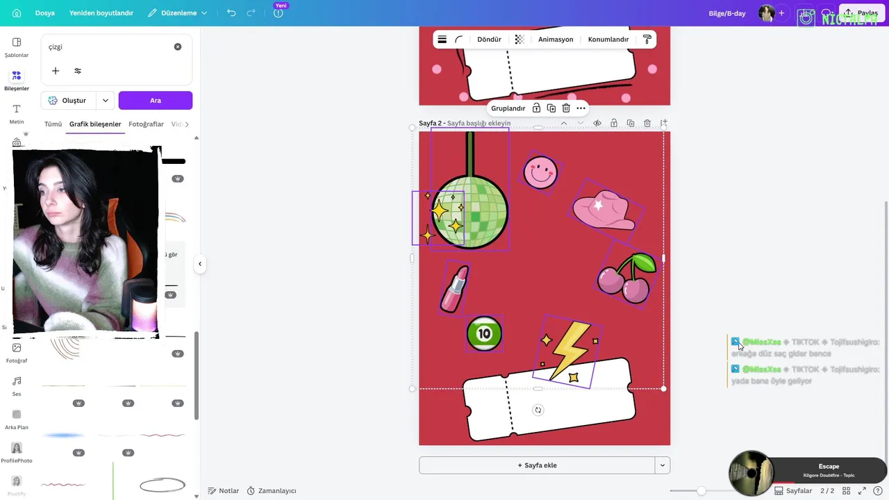Open Arka Plan sidebar panel
889x500 pixels.
17,419
